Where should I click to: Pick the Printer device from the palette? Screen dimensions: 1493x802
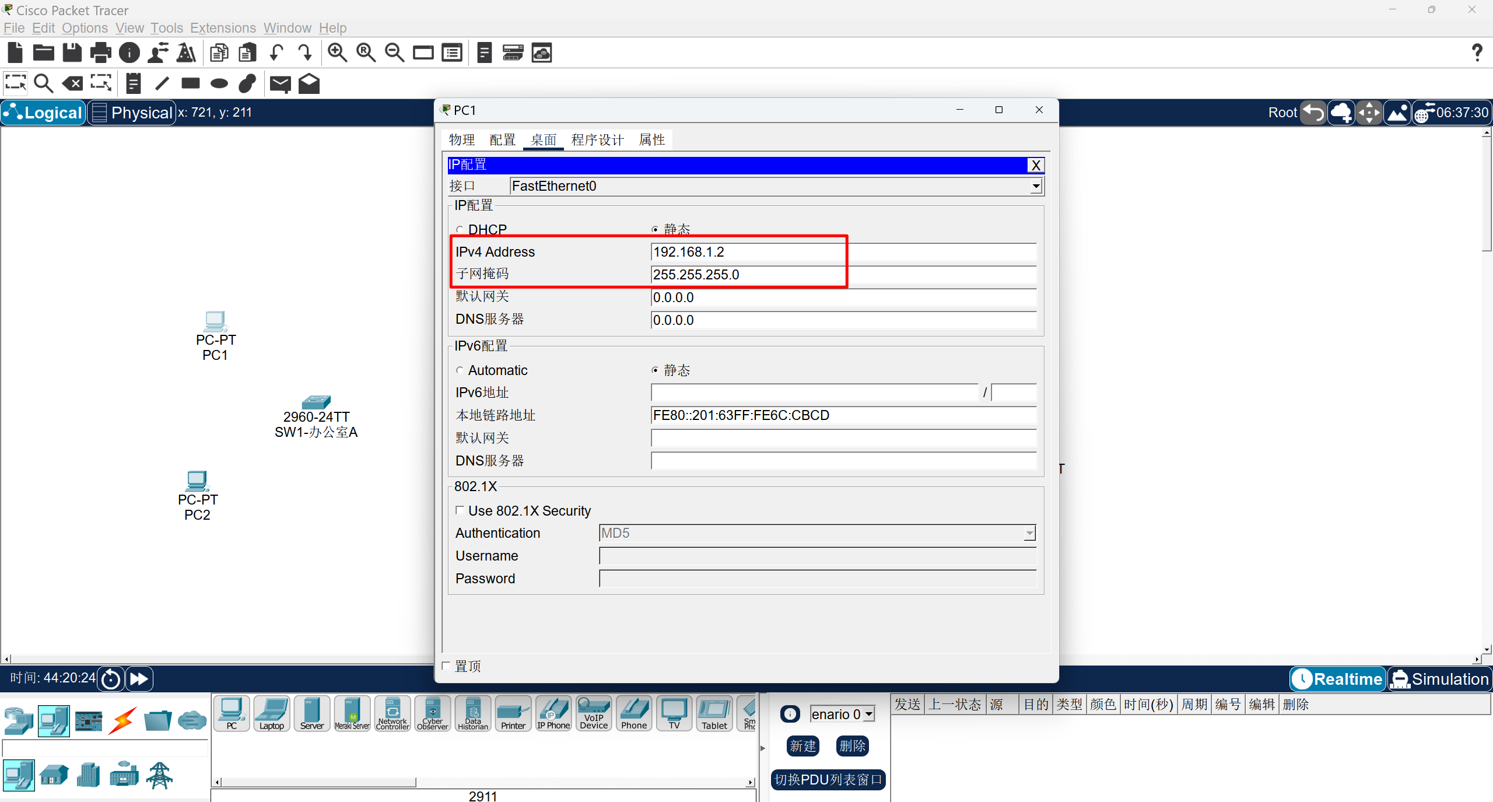(x=513, y=713)
